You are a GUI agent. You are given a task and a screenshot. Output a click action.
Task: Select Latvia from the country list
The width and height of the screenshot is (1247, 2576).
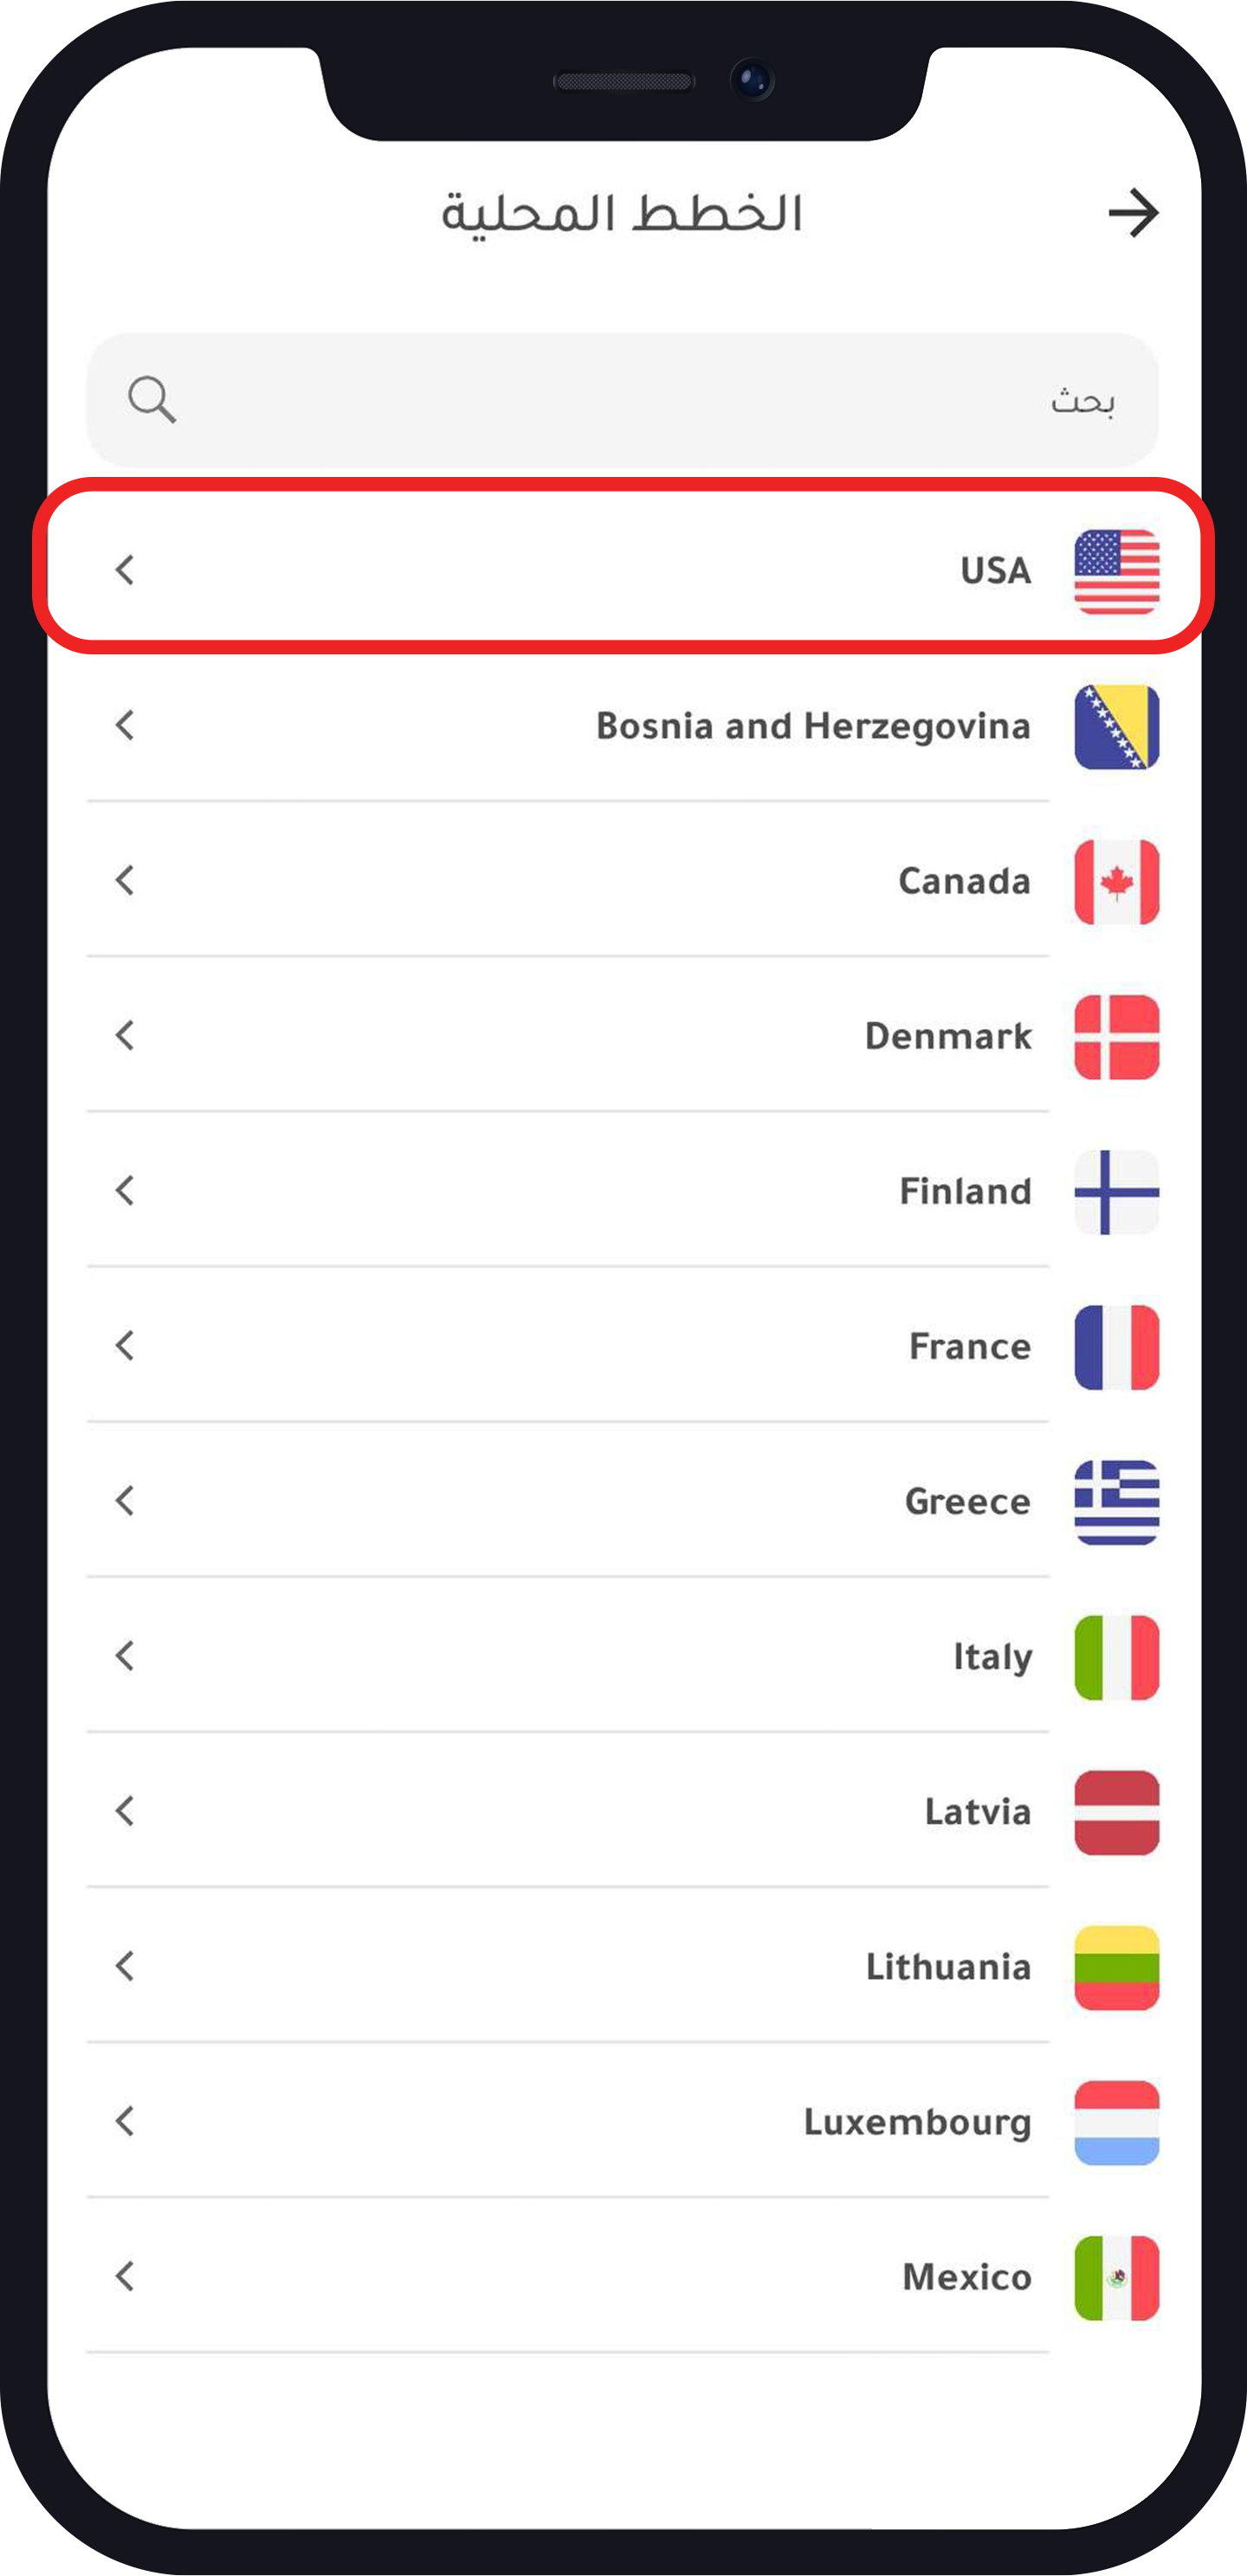(x=977, y=1811)
